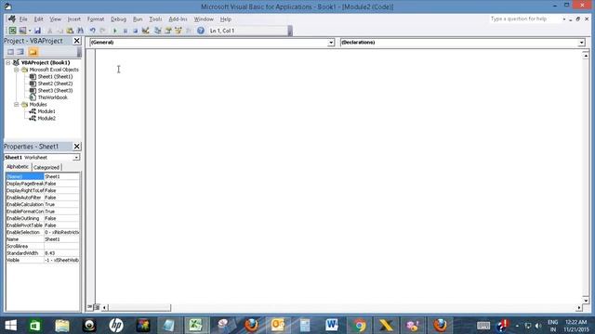Open the HP icon on the taskbar
Image resolution: width=595 pixels, height=334 pixels.
[115, 326]
